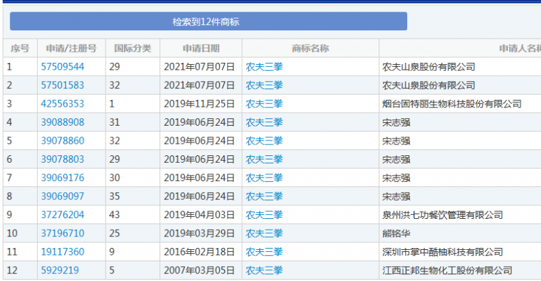Open registration number 19117360
The height and width of the screenshot is (281, 541).
click(62, 252)
